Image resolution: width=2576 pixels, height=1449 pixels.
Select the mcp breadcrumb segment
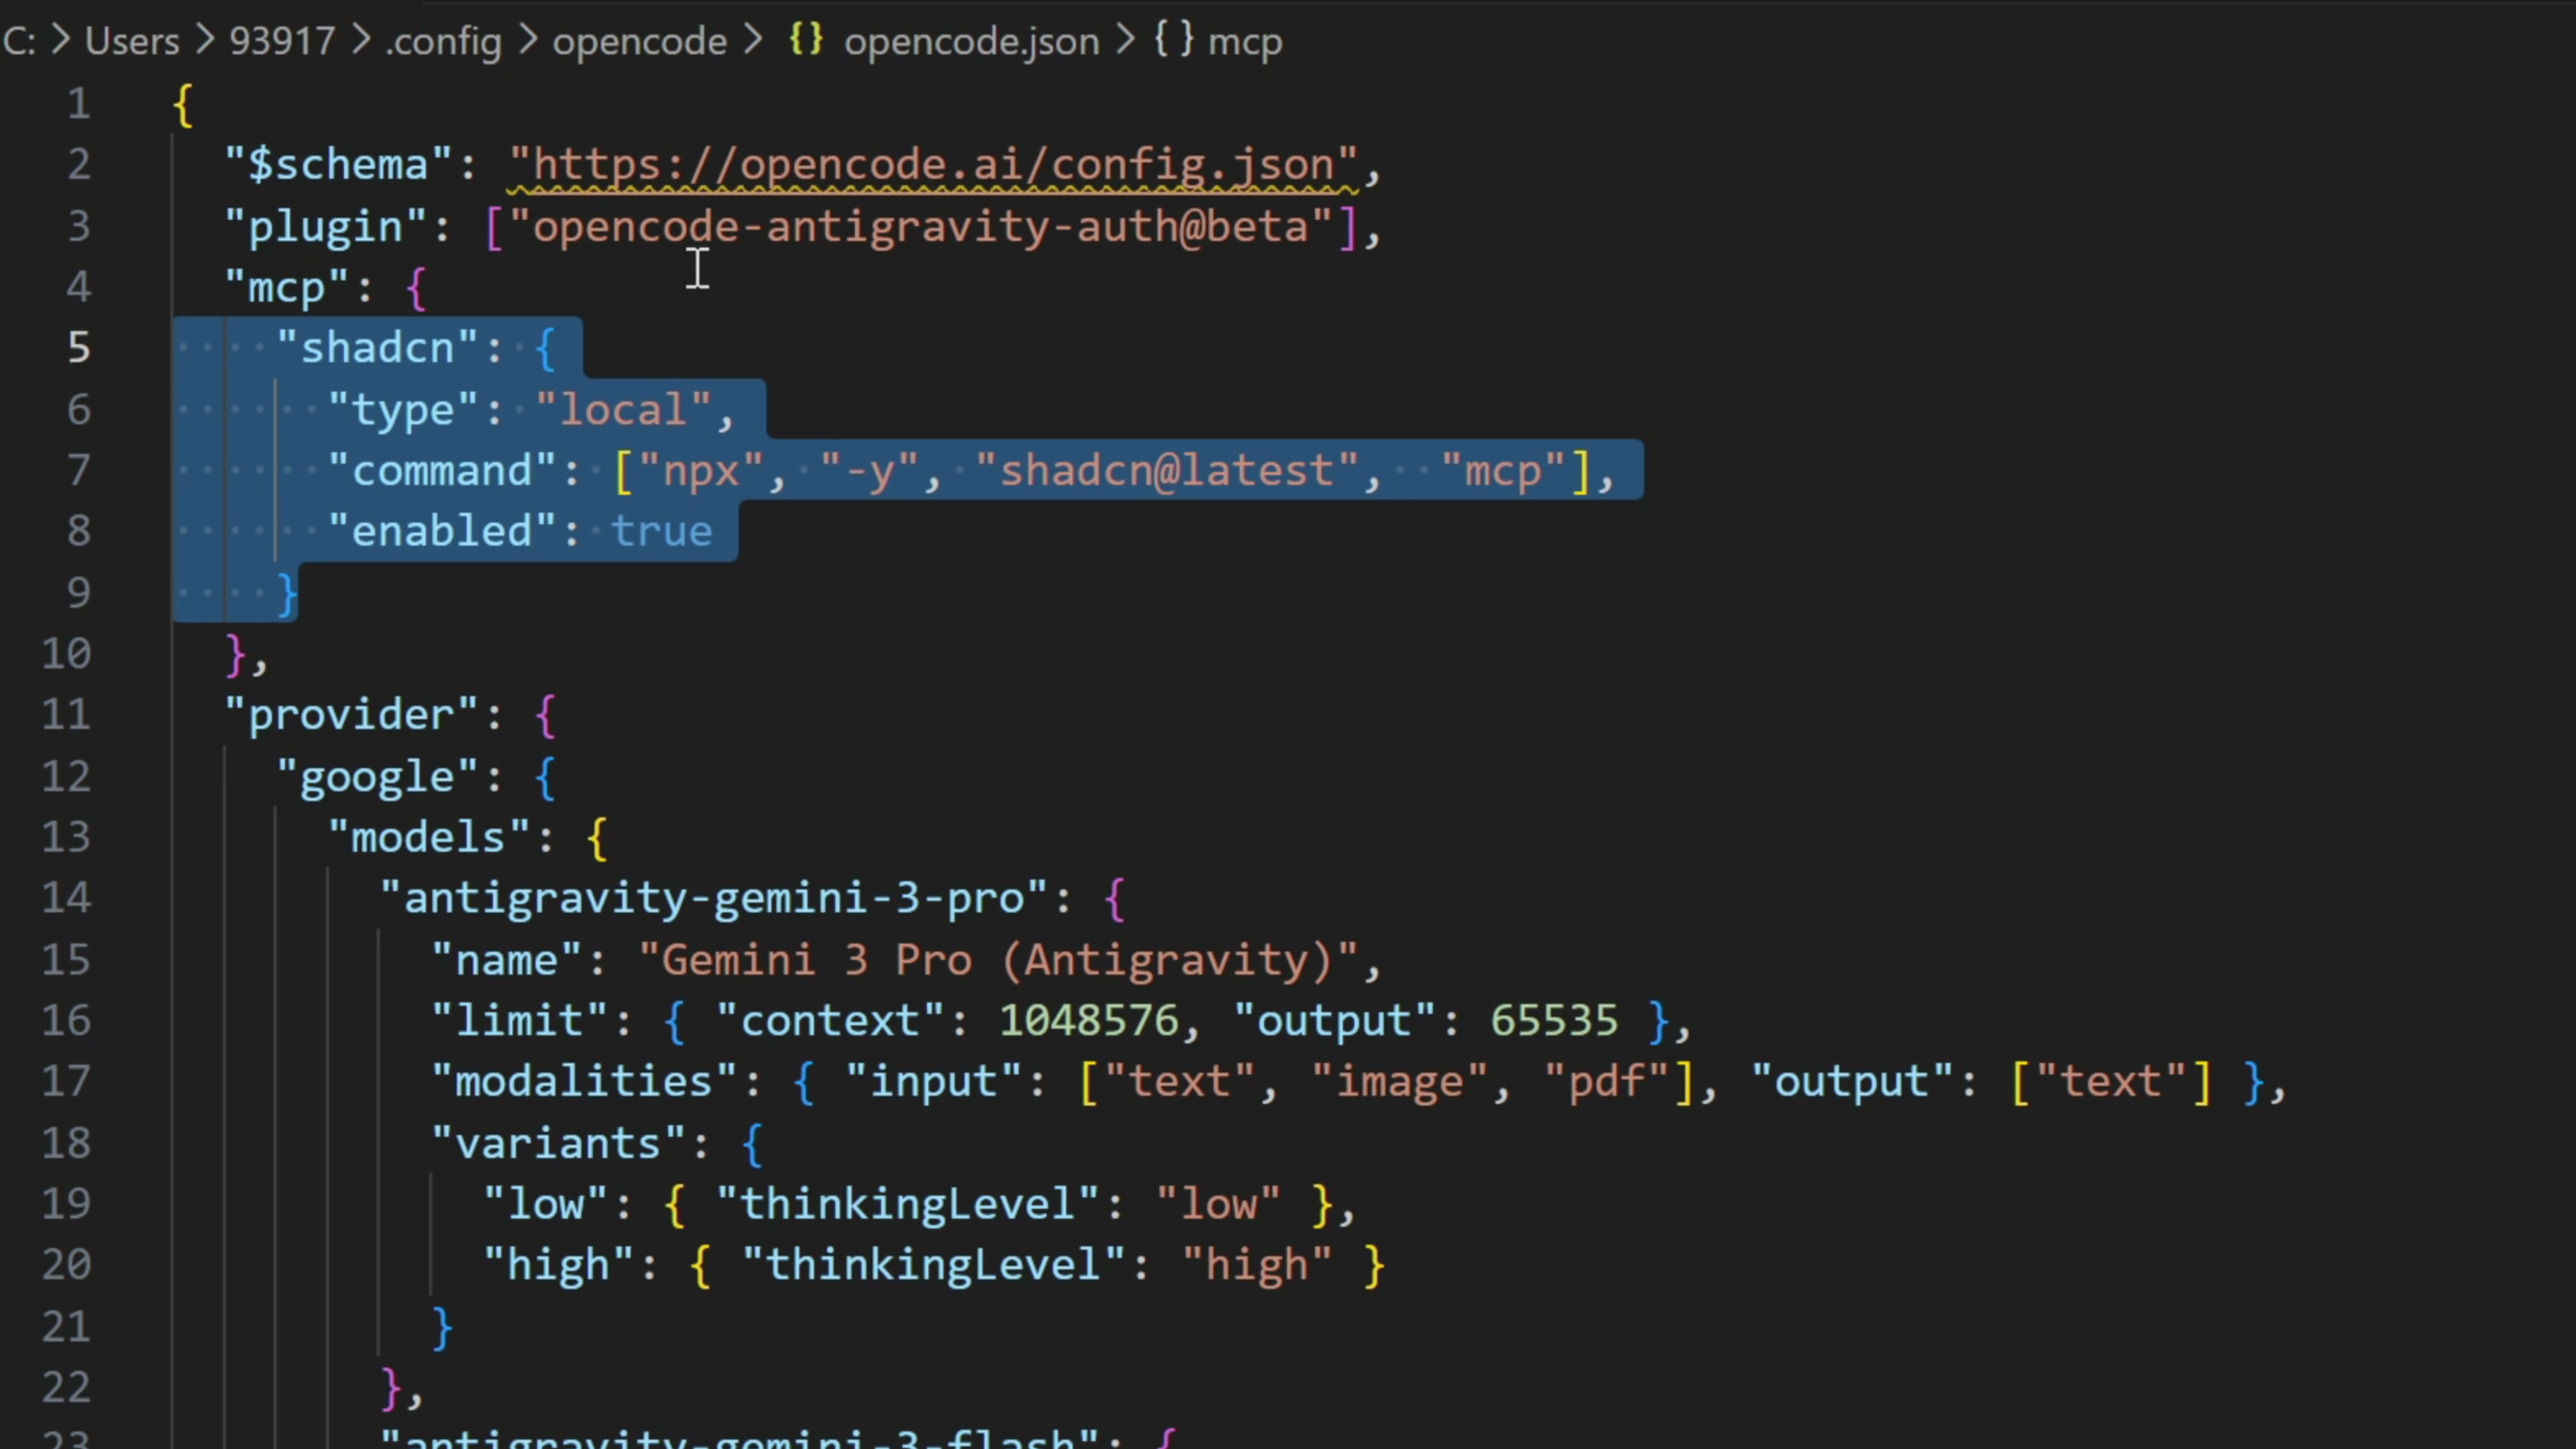(x=1244, y=42)
